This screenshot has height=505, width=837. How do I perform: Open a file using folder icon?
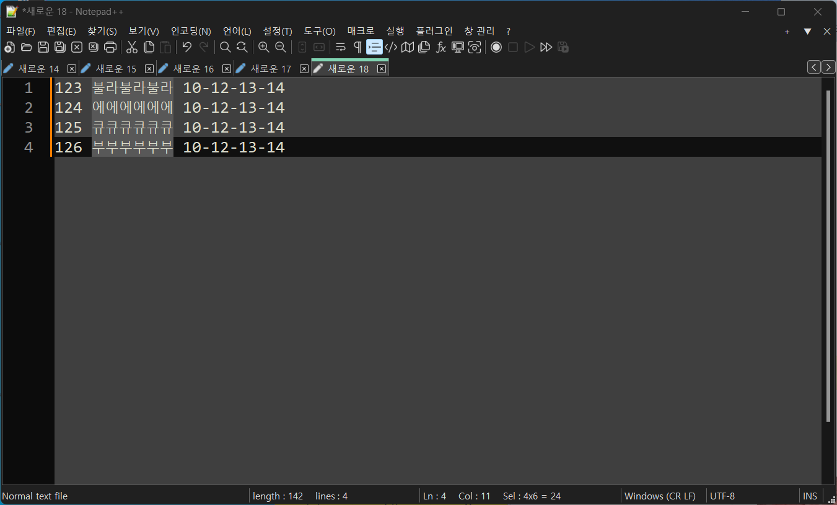[26, 47]
